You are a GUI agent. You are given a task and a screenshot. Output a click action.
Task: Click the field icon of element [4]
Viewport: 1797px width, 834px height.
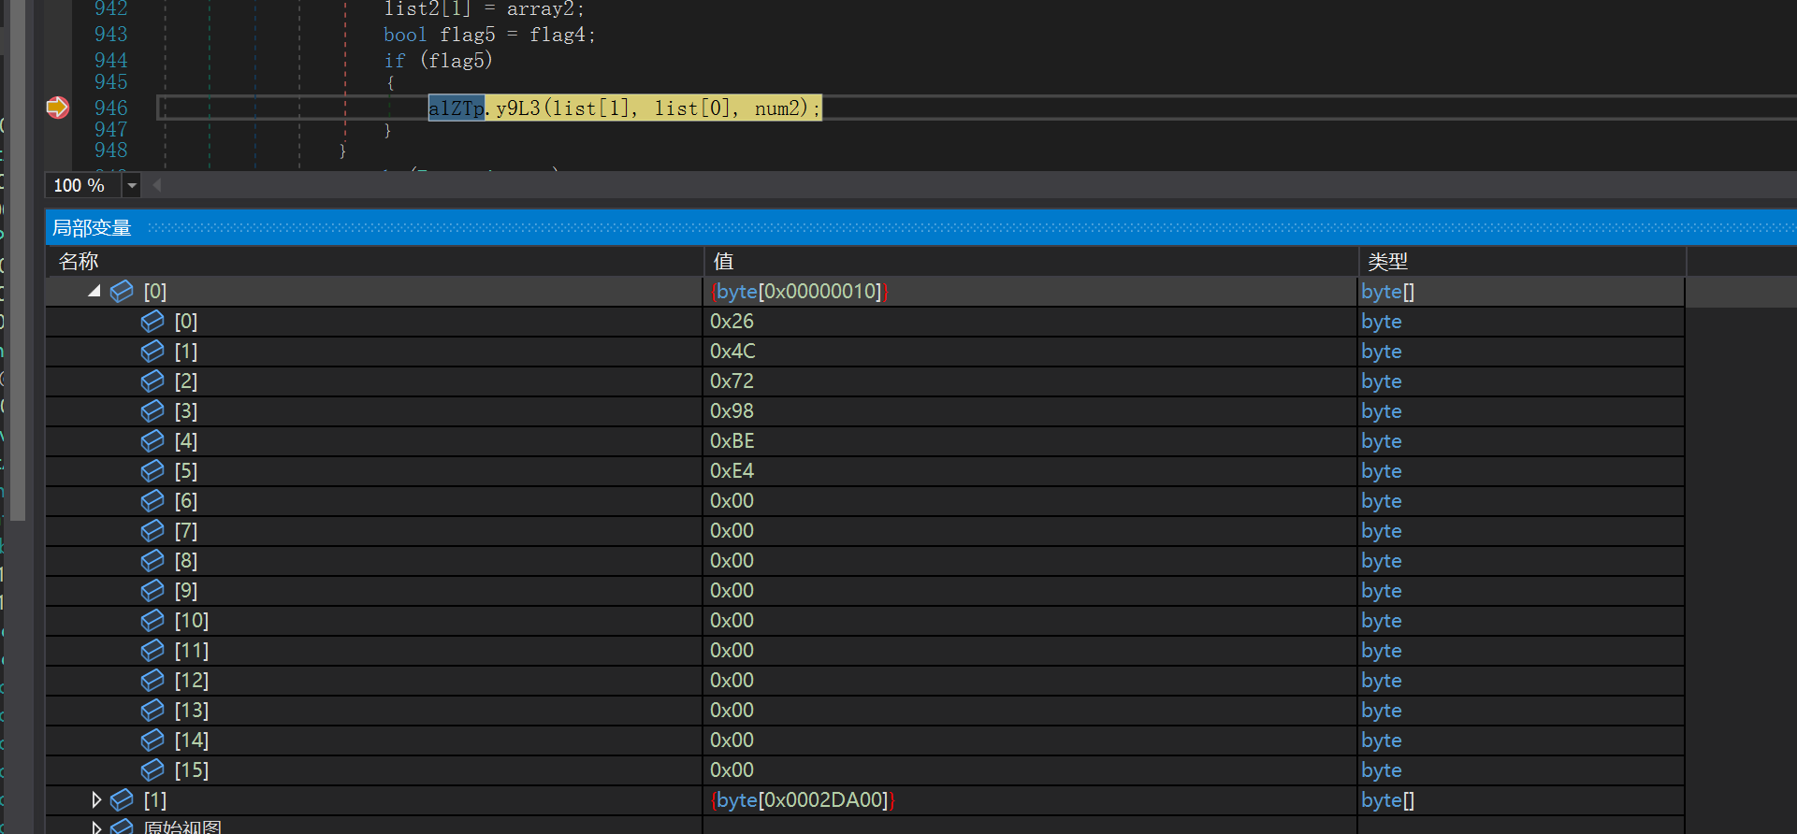pos(152,440)
